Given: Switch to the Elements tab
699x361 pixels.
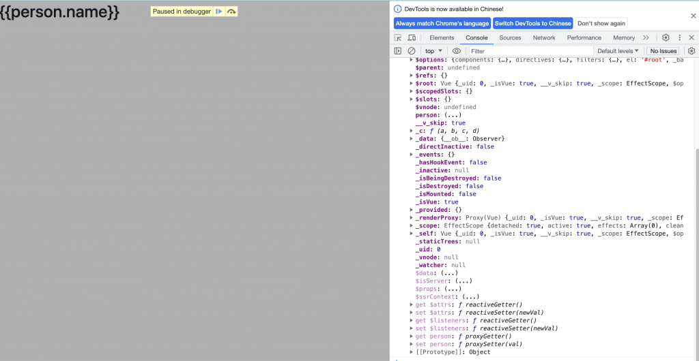Looking at the screenshot, I should pyautogui.click(x=442, y=37).
